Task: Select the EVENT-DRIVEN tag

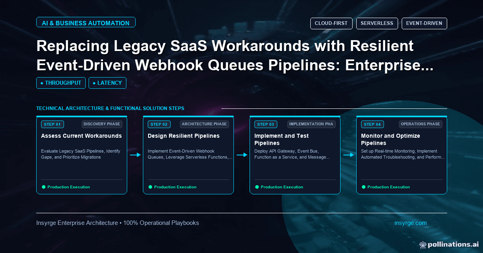Action: [x=424, y=23]
